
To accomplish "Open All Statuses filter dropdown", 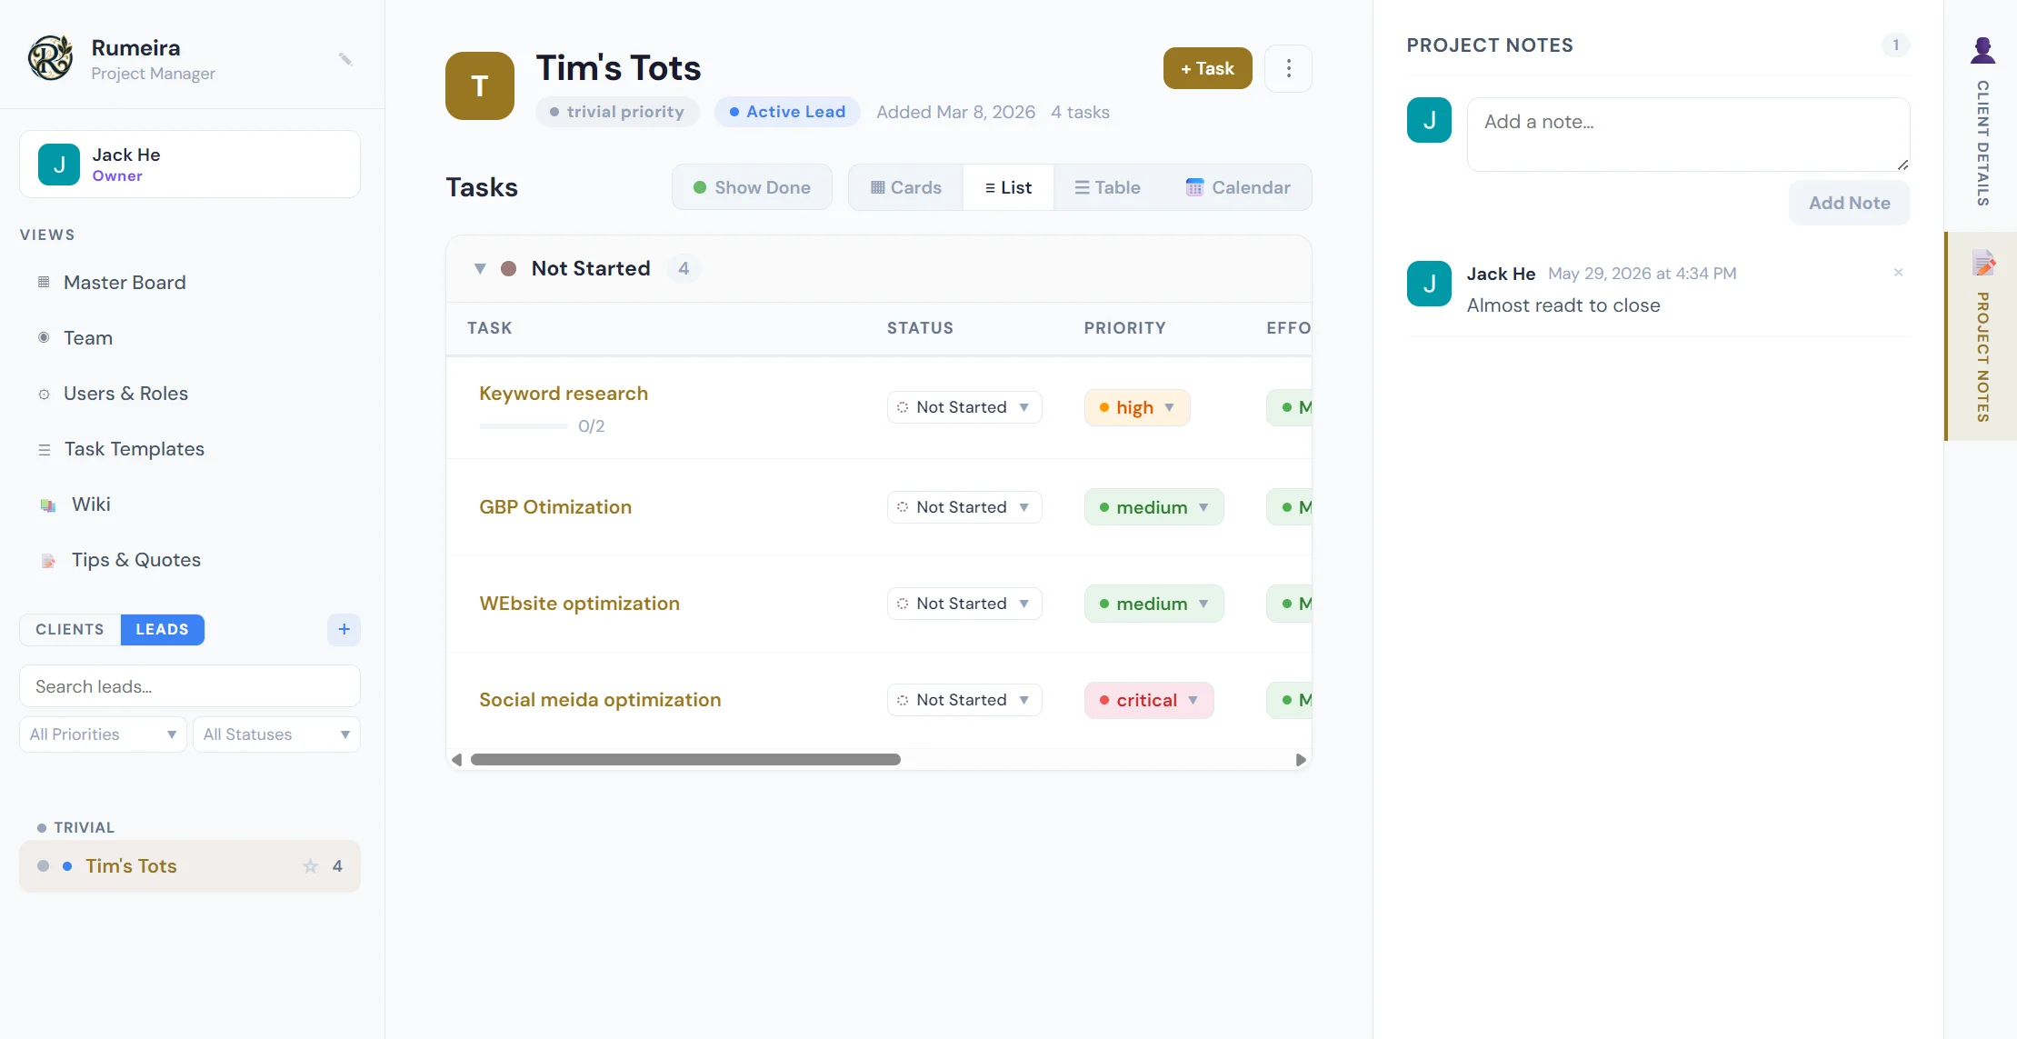I will pos(276,734).
